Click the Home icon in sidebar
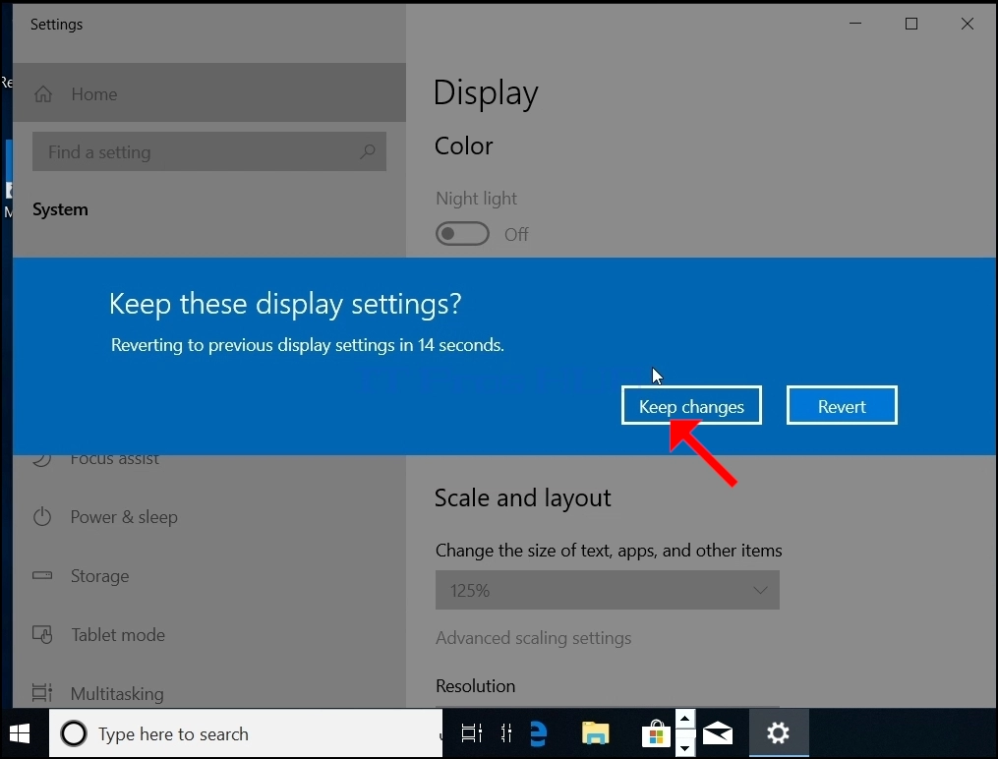Viewport: 998px width, 759px height. click(x=43, y=94)
